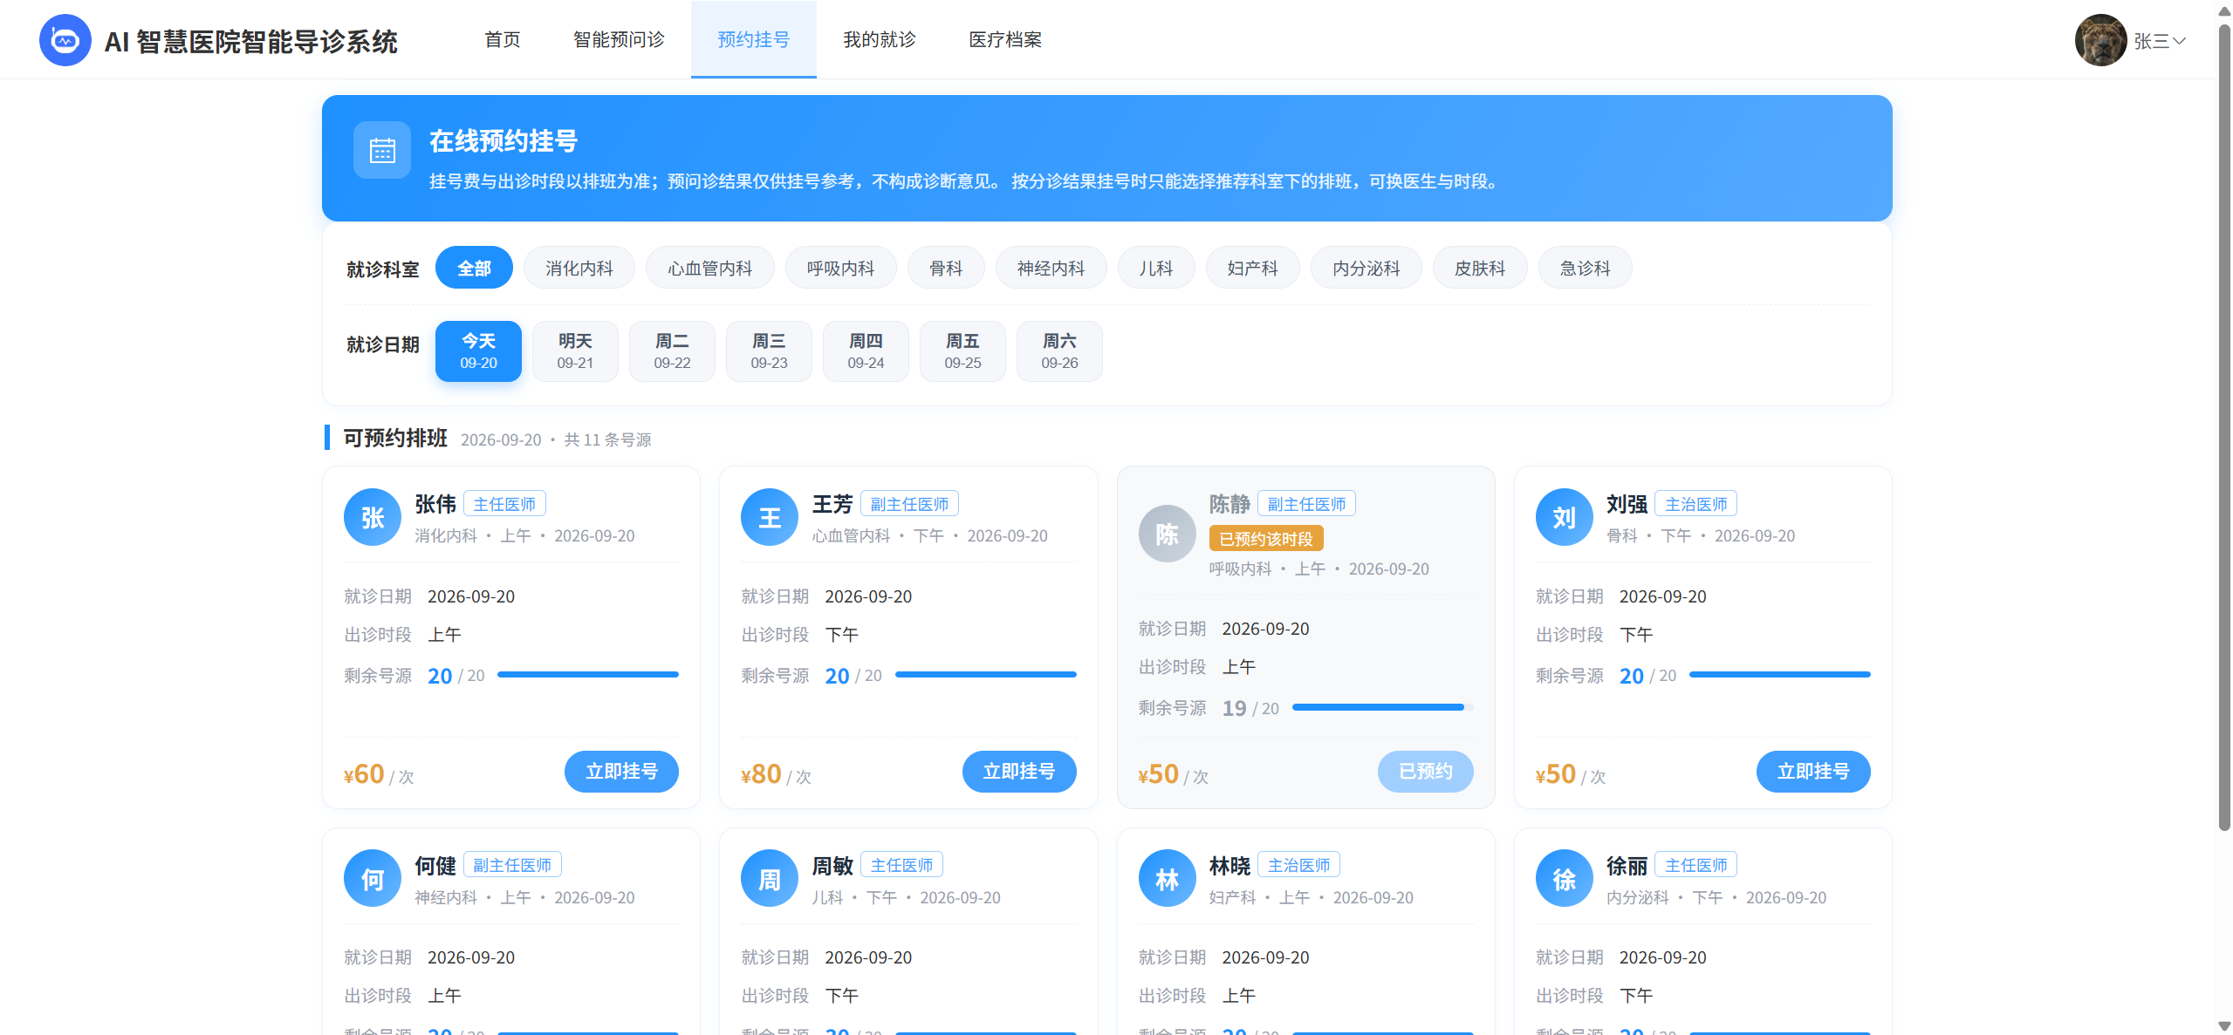This screenshot has width=2233, height=1035.
Task: Click 立即挂号 for doctor 王芳
Action: pos(1019,772)
